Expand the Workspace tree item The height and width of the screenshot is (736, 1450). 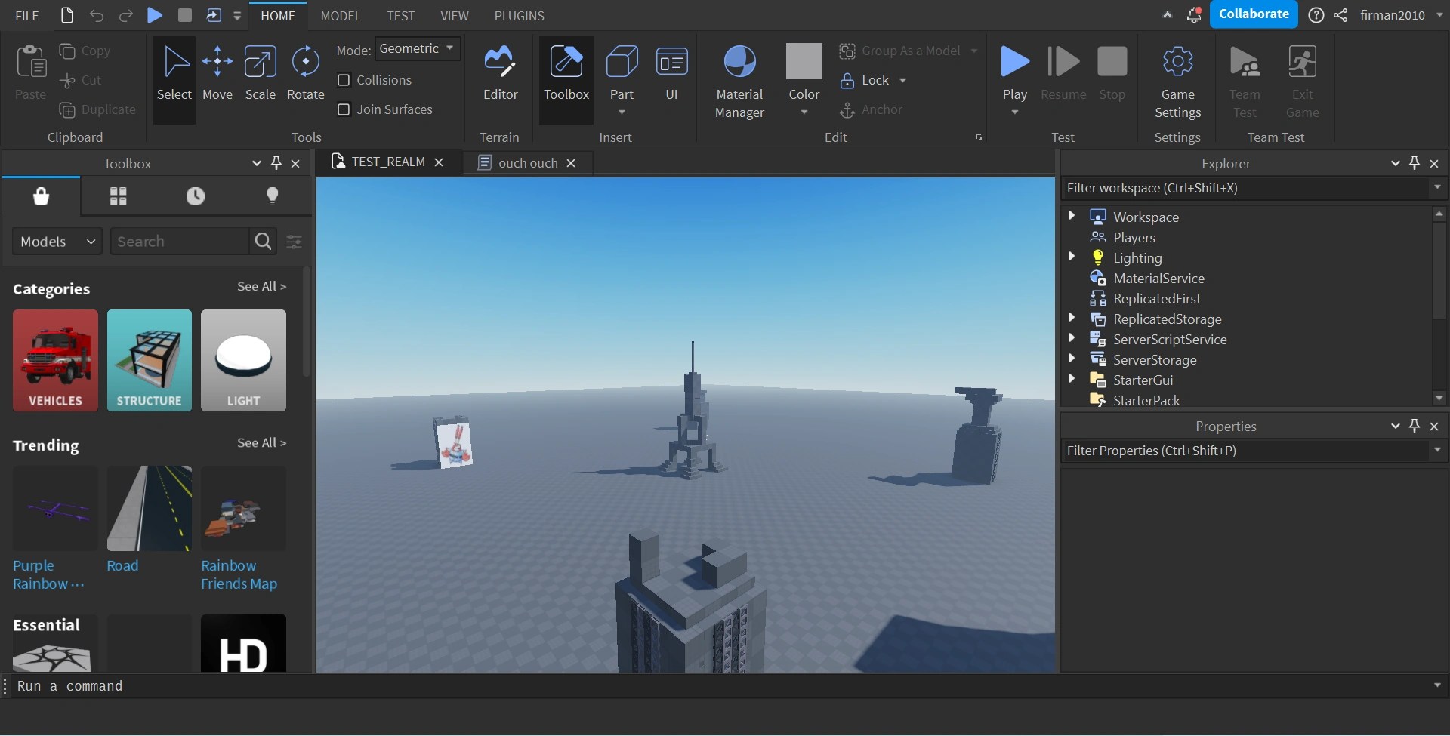point(1073,216)
